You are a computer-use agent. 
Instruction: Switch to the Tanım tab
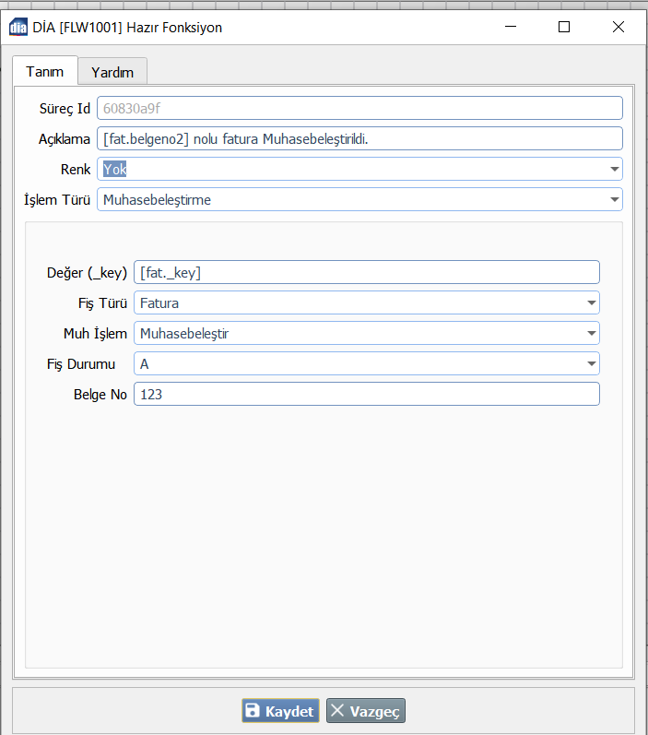point(44,72)
